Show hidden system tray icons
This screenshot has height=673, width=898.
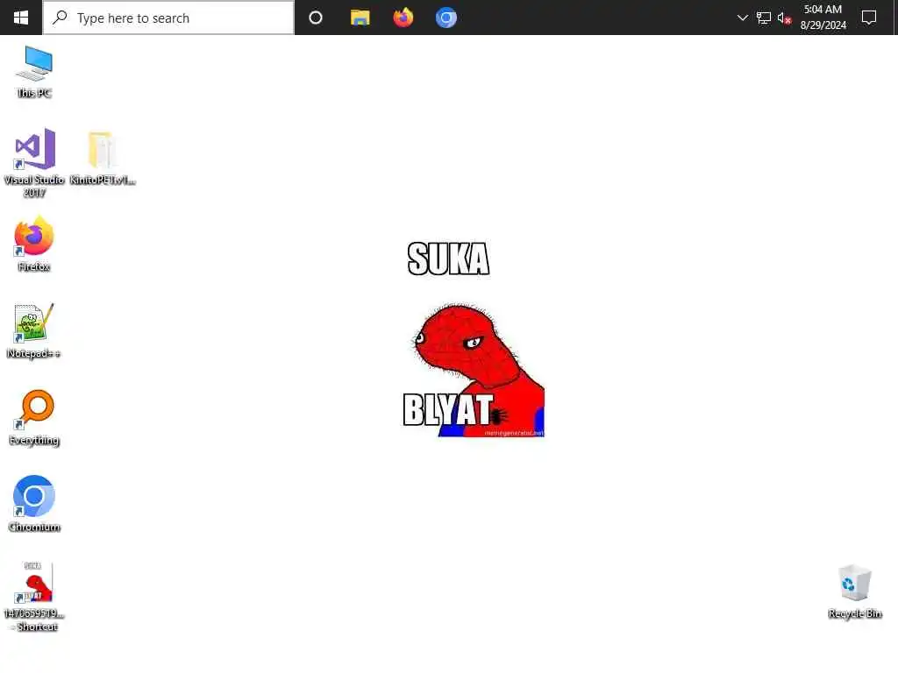point(742,18)
